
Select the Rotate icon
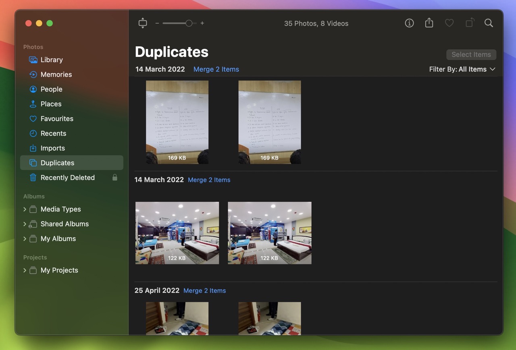click(469, 23)
